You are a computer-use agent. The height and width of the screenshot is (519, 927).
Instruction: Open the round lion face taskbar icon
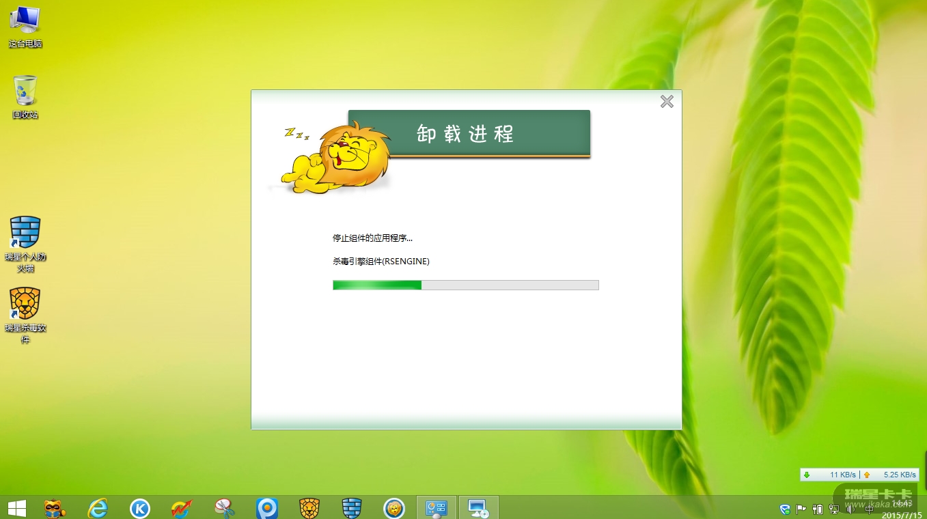pos(393,508)
